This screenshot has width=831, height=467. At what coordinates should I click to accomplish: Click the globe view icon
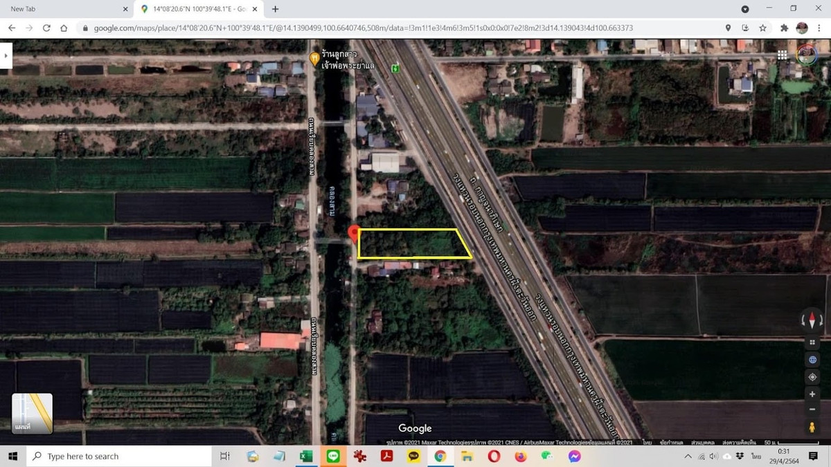(812, 359)
